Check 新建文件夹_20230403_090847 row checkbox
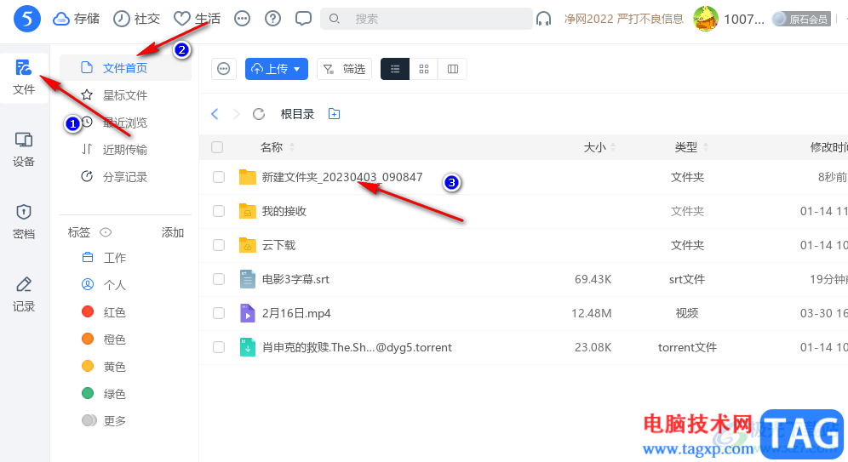 pos(219,177)
